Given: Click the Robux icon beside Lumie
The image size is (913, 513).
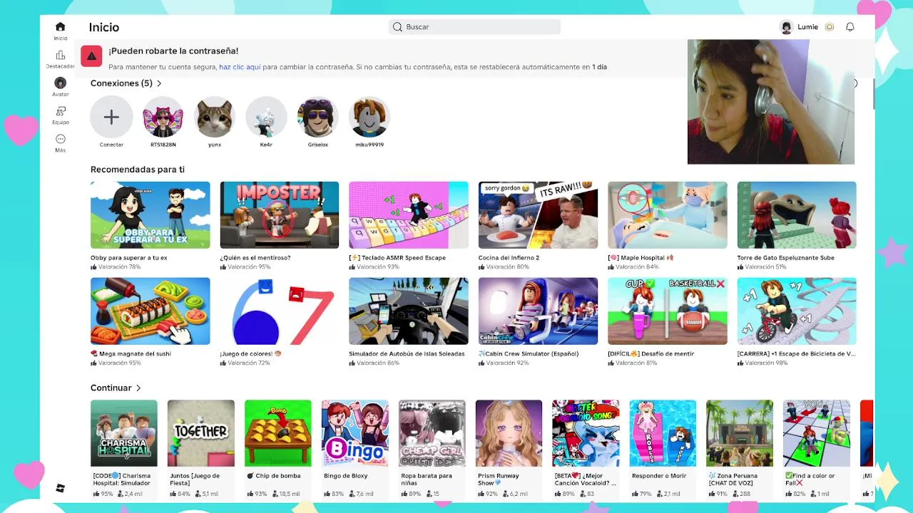Looking at the screenshot, I should click(830, 27).
